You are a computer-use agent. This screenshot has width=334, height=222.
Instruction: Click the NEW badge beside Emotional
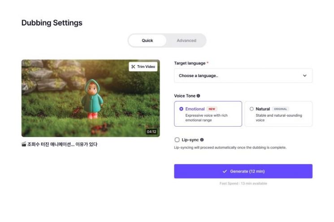pyautogui.click(x=212, y=109)
